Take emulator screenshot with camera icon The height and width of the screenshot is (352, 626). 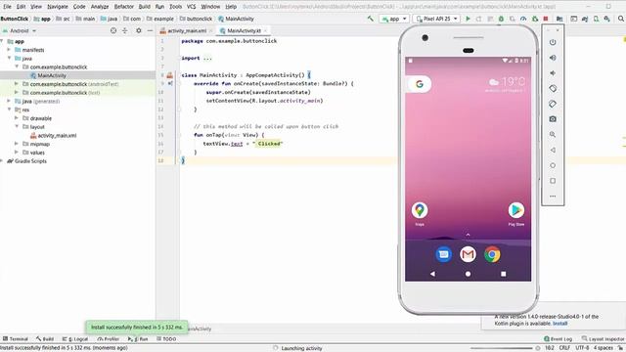553,119
